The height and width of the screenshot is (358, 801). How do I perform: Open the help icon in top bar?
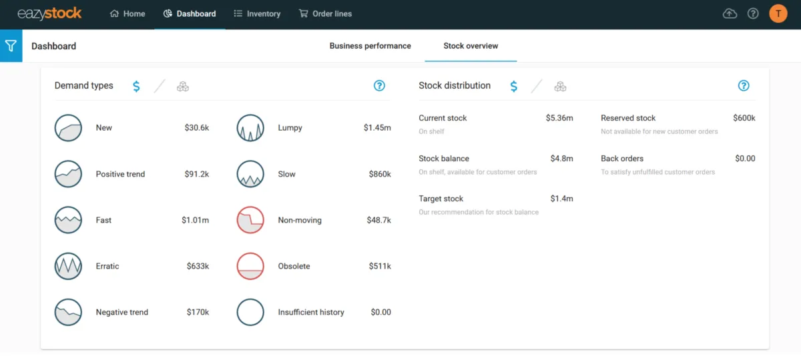pos(753,13)
